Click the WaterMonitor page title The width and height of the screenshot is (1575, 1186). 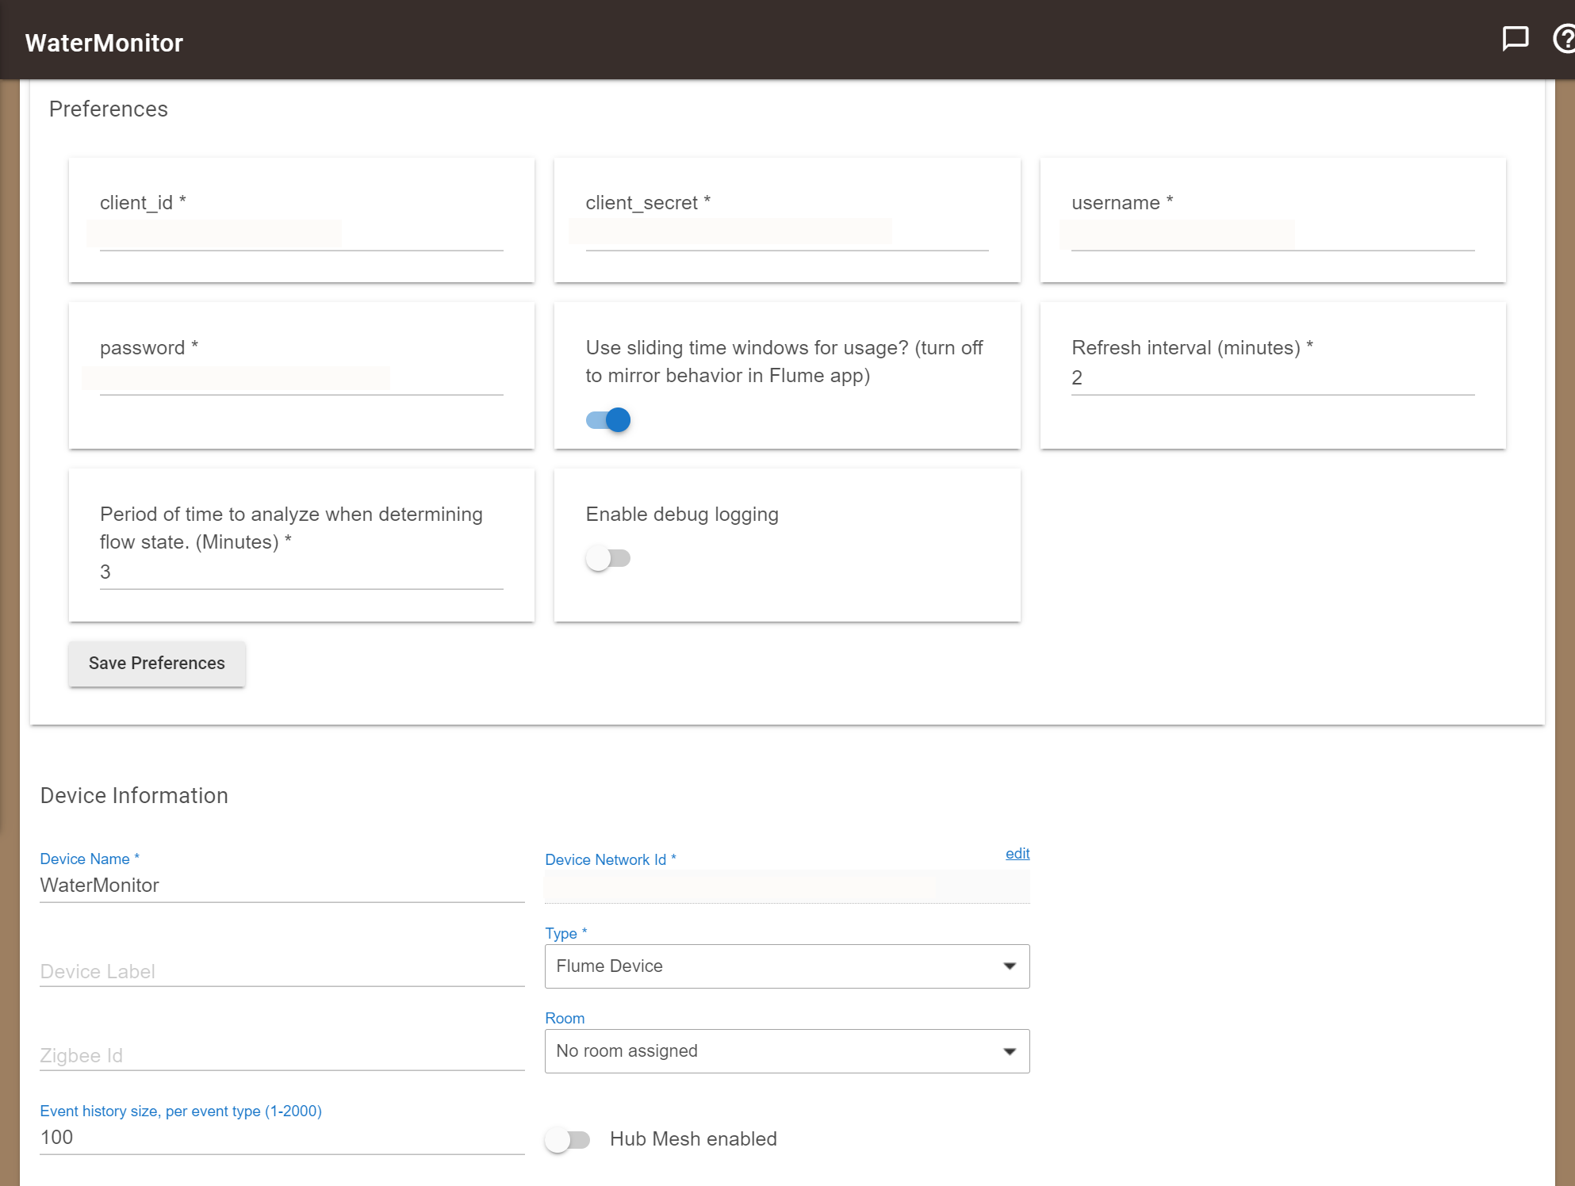pos(104,43)
